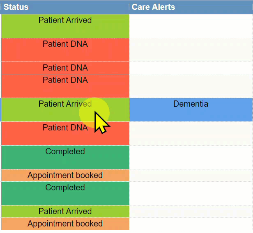Viewport: 253px width, 233px height.
Task: Click the Care Alerts column header
Action: (153, 7)
